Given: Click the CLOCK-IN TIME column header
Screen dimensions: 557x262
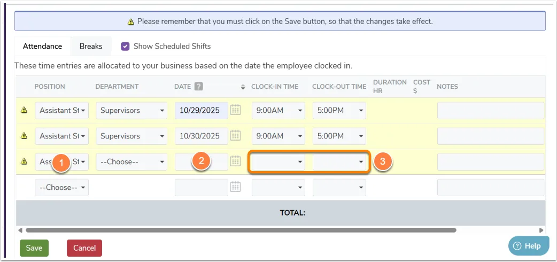Looking at the screenshot, I should click(275, 87).
